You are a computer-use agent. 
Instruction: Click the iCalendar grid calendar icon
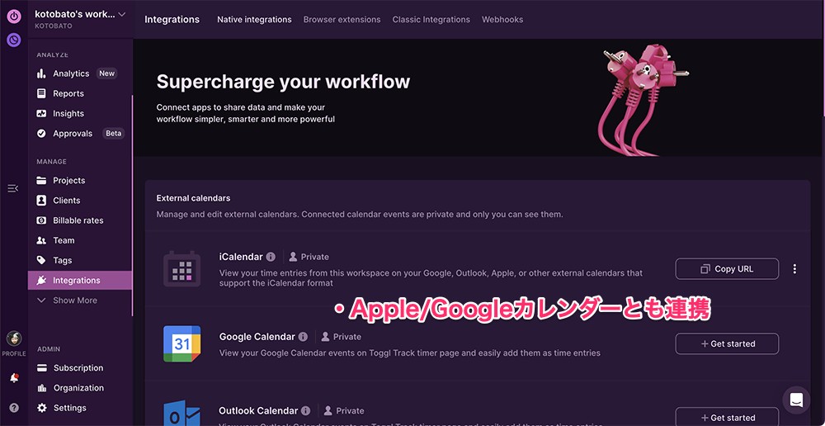pos(181,268)
